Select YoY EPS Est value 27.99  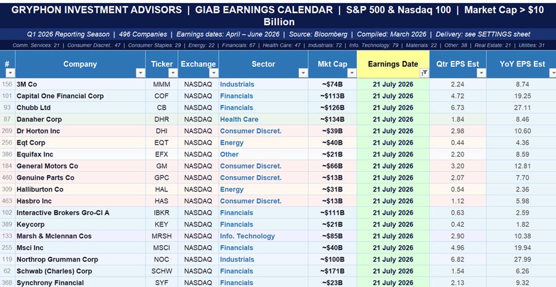(521, 260)
